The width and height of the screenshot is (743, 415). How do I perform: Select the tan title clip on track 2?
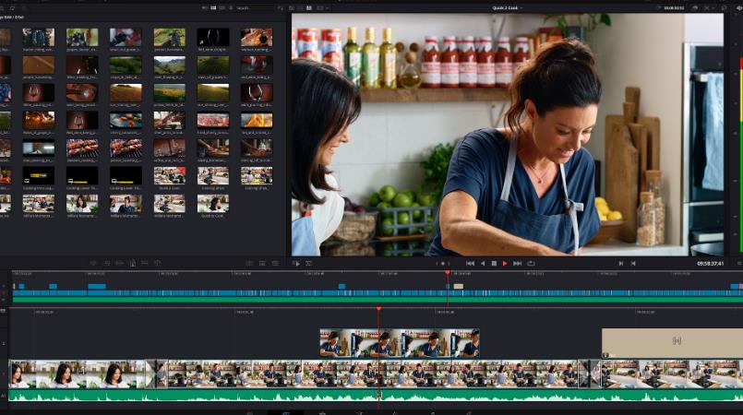[673, 343]
